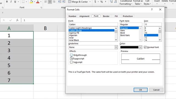
Task: Increase indent in the ribbon
Action: [64, 2]
